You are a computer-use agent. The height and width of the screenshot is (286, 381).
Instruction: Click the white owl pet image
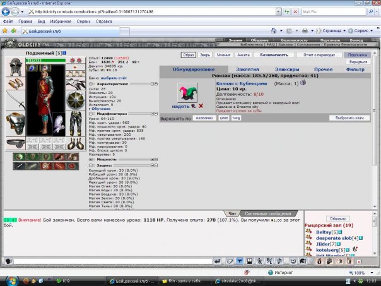[x=59, y=124]
